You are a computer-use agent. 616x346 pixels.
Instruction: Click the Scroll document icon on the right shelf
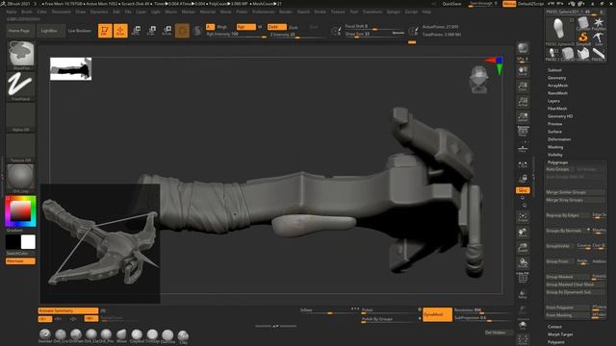[523, 71]
